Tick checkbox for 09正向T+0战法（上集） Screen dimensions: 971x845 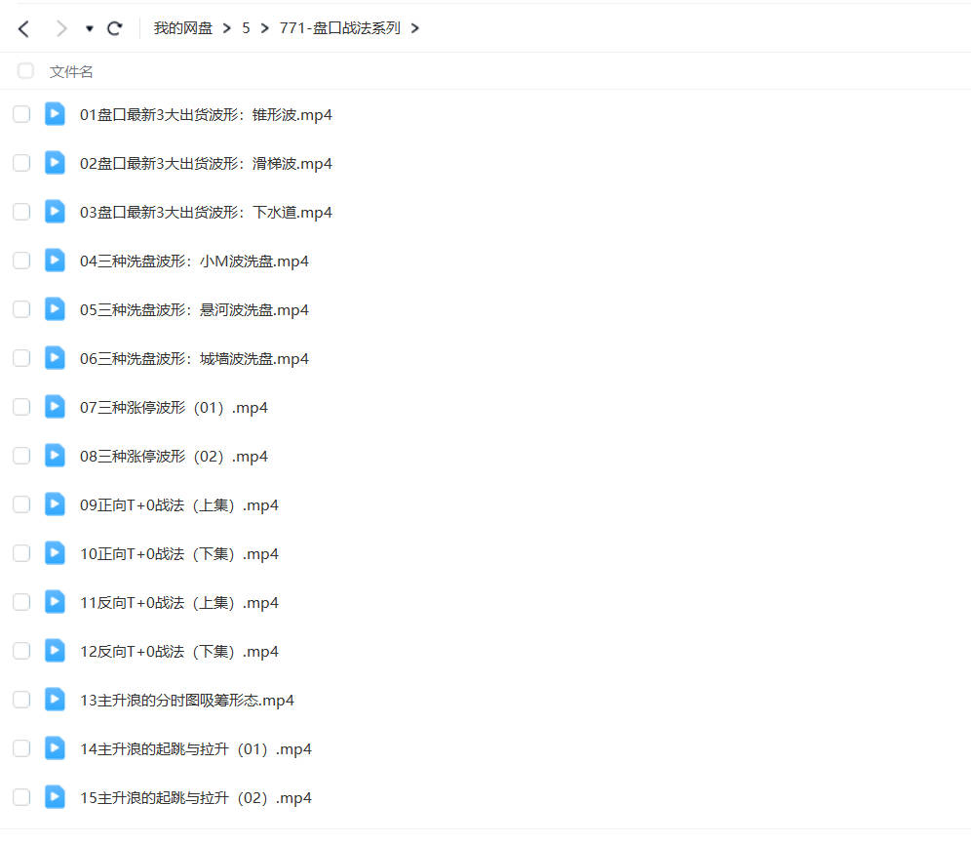21,504
